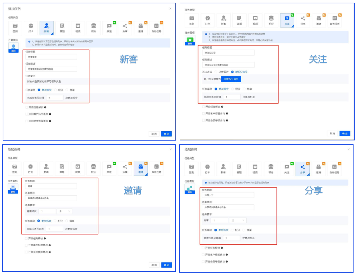Click 取消 in 新客登录 dialog
This screenshot has height=276, width=358.
tap(154, 134)
